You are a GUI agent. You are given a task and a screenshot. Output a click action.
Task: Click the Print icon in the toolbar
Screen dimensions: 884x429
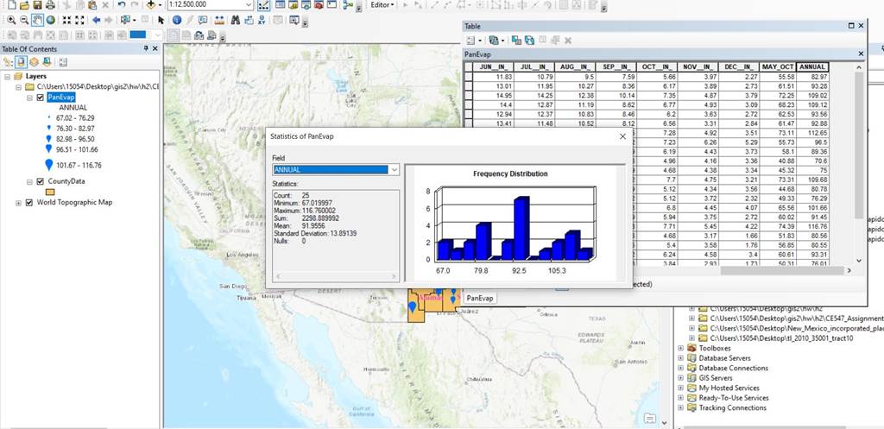pyautogui.click(x=50, y=5)
